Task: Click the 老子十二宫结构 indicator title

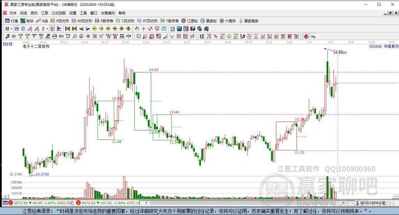Action: point(36,46)
